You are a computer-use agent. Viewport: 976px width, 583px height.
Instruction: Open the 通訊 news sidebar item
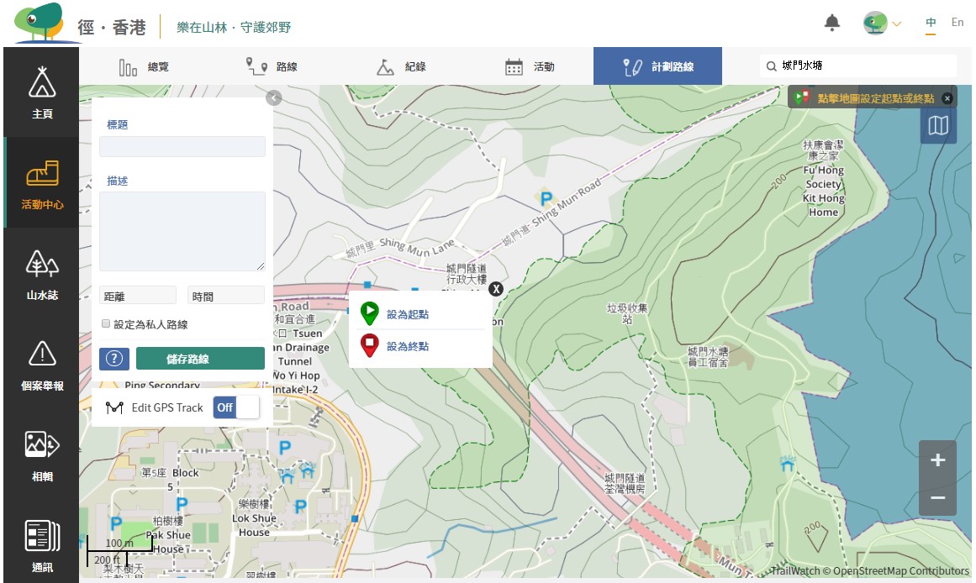42,544
